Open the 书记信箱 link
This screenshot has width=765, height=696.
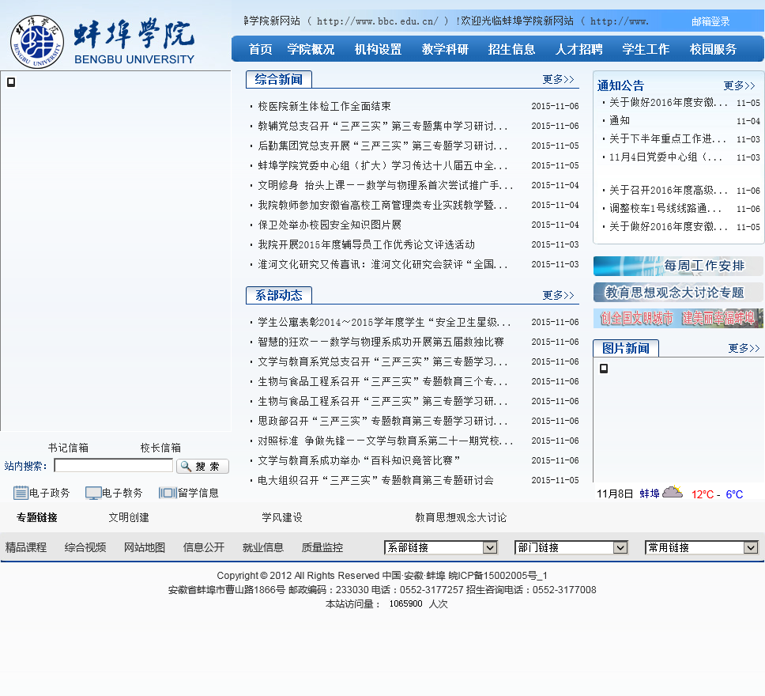click(68, 448)
